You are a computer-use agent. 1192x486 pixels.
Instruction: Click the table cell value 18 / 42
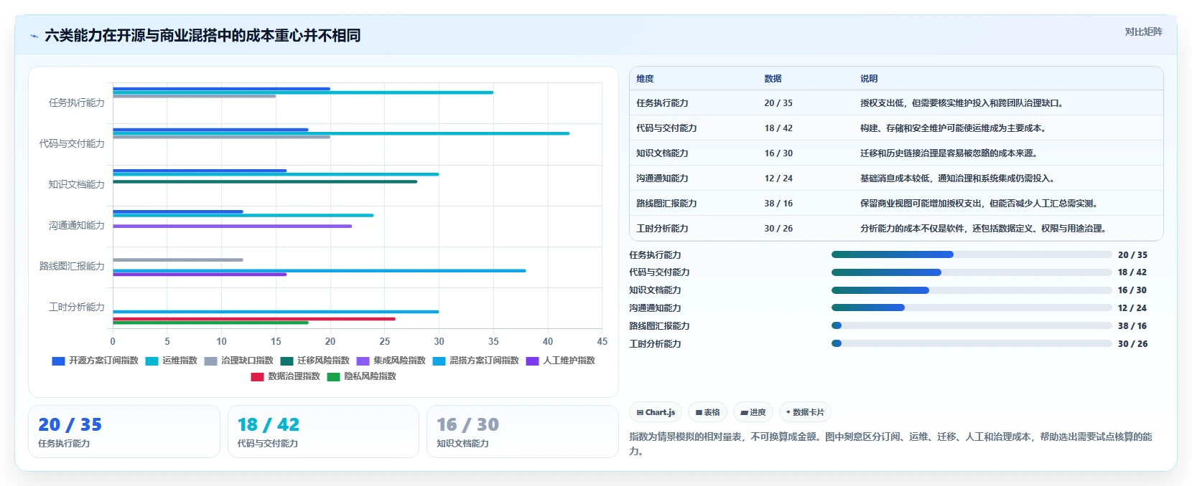(778, 128)
